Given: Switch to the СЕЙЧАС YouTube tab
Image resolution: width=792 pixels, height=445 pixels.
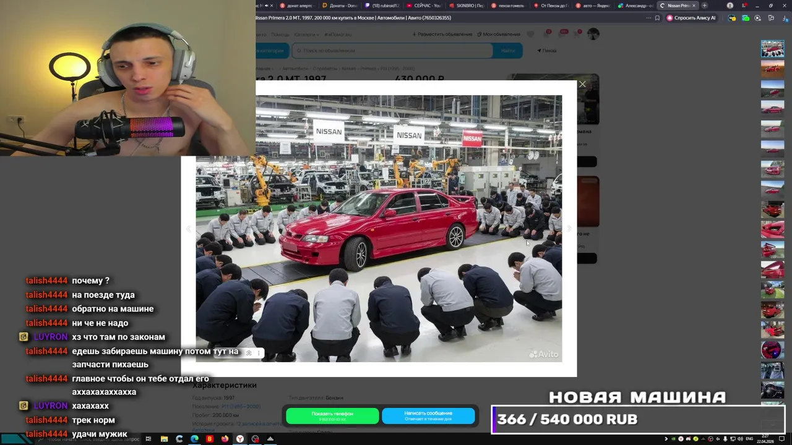Looking at the screenshot, I should (425, 6).
